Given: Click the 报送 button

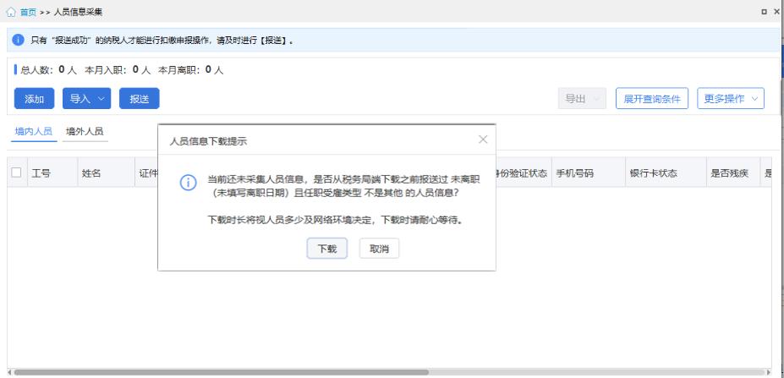Looking at the screenshot, I should pyautogui.click(x=139, y=99).
